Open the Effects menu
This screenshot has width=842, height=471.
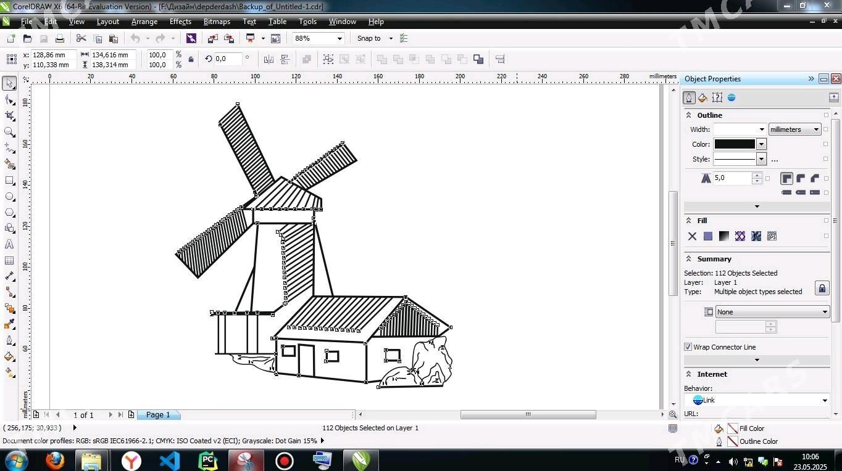[180, 22]
